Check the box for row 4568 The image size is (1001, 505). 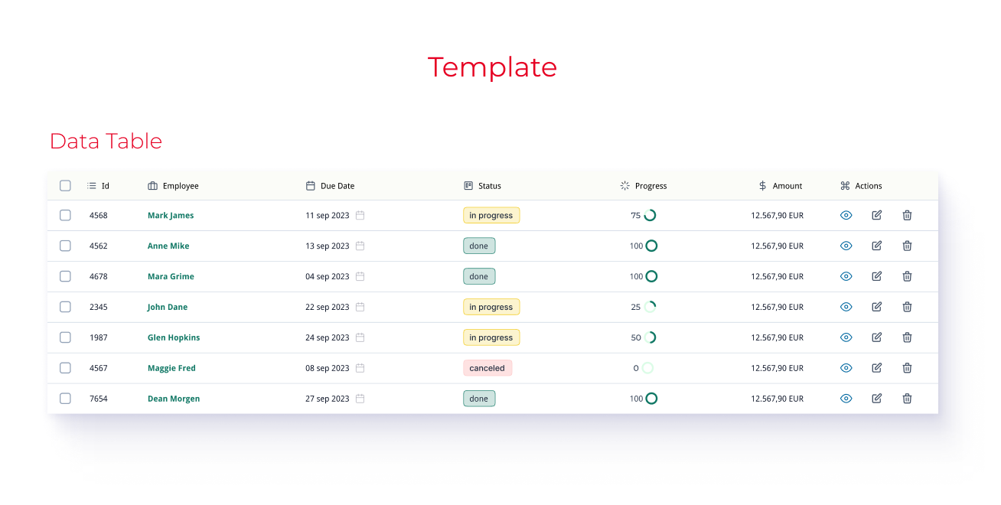pyautogui.click(x=65, y=215)
